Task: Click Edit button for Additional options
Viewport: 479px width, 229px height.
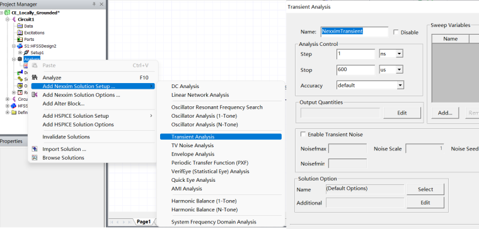Action: [425, 203]
